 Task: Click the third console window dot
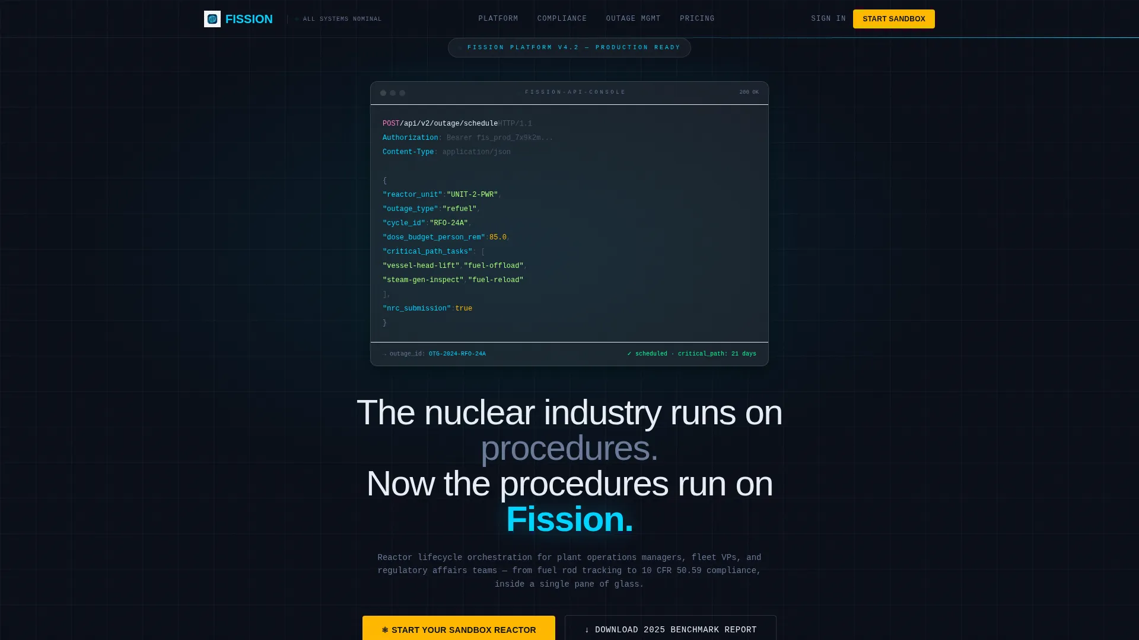[x=402, y=93]
